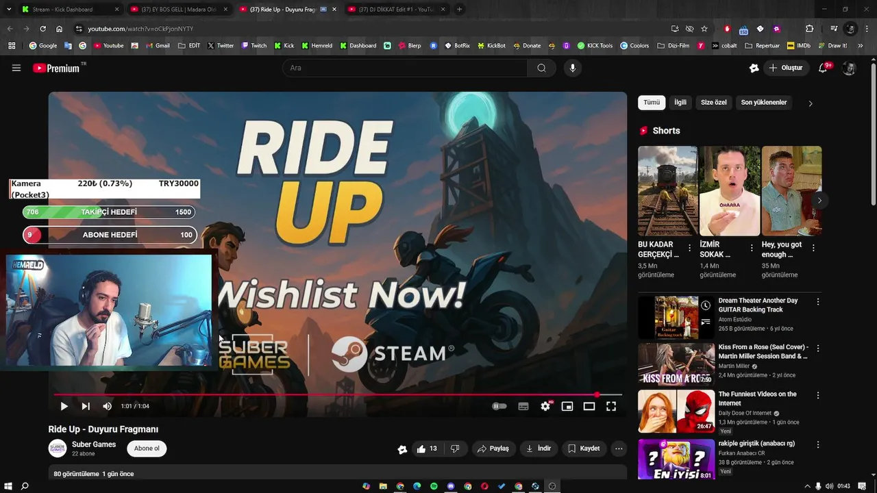Dislike the Ride Up video
The height and width of the screenshot is (493, 877).
coord(455,448)
